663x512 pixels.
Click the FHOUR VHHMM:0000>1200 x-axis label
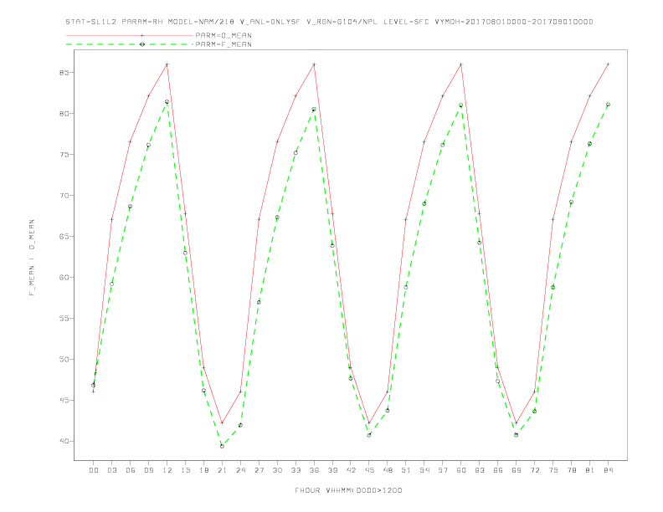[x=348, y=490]
